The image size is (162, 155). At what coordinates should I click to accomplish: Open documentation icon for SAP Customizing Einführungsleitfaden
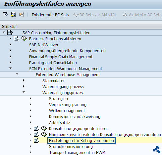10,33
